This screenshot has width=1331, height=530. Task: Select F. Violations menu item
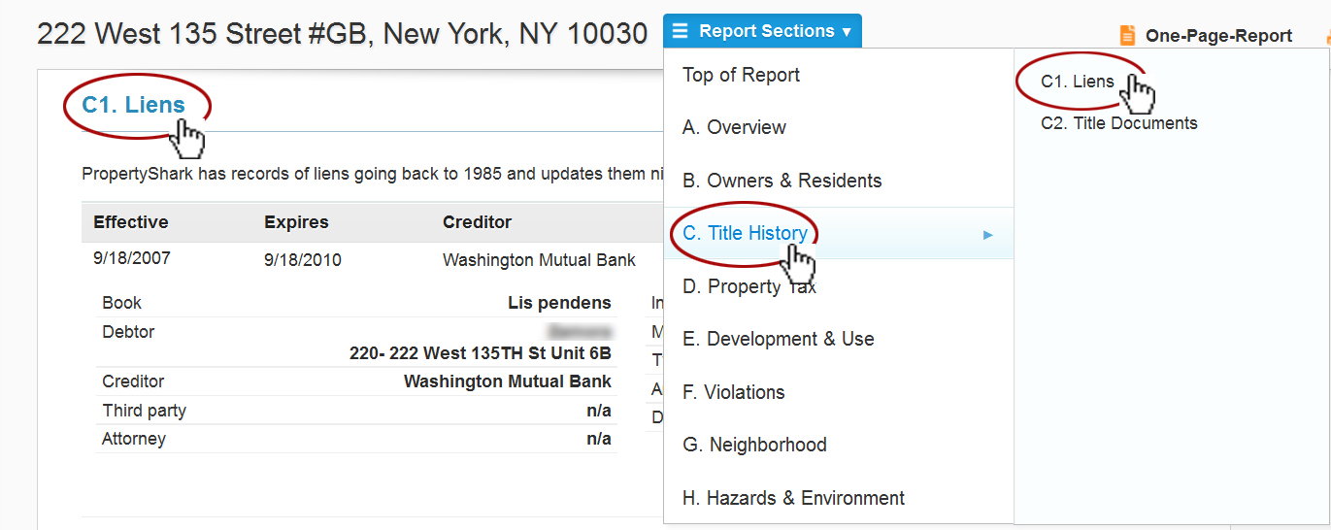(x=733, y=392)
